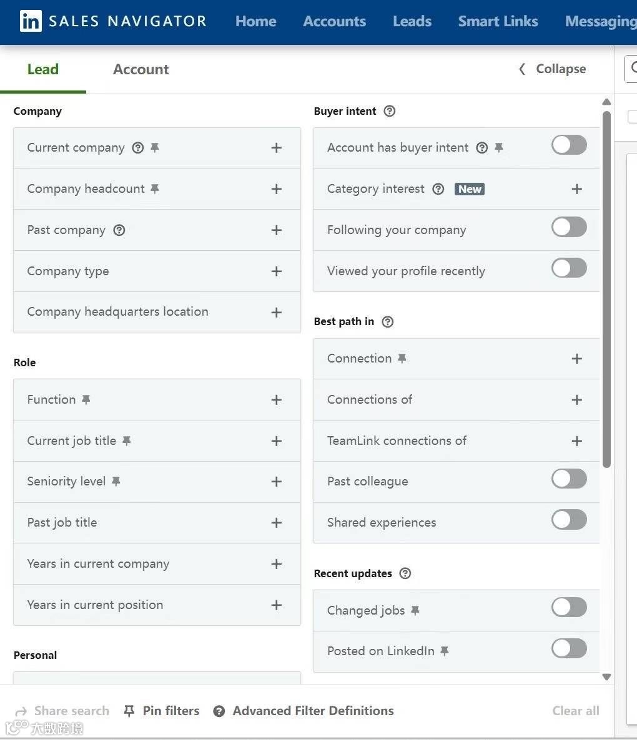The height and width of the screenshot is (740, 637).
Task: Click help icon beside Buyer intent heading
Action: [x=390, y=111]
